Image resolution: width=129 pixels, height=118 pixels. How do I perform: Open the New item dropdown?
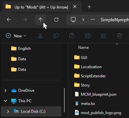pyautogui.click(x=16, y=36)
